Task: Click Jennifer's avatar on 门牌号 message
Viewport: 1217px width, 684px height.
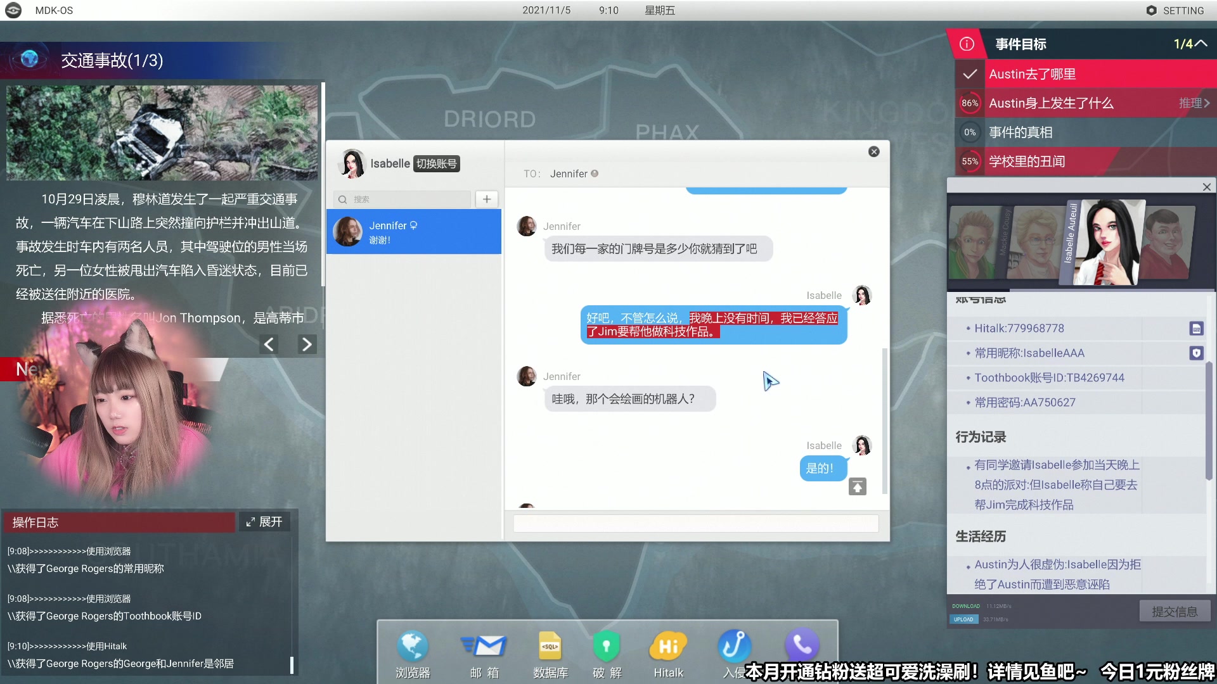Action: (x=527, y=226)
